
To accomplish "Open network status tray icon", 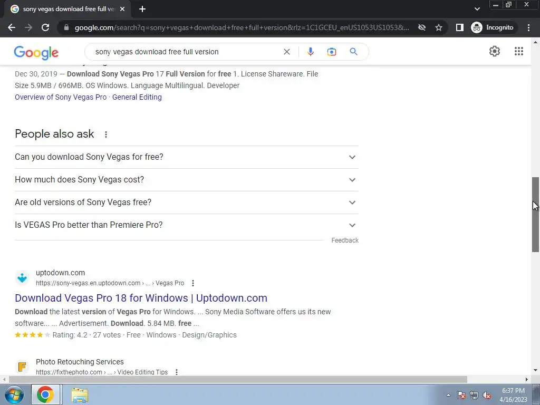I will [474, 396].
